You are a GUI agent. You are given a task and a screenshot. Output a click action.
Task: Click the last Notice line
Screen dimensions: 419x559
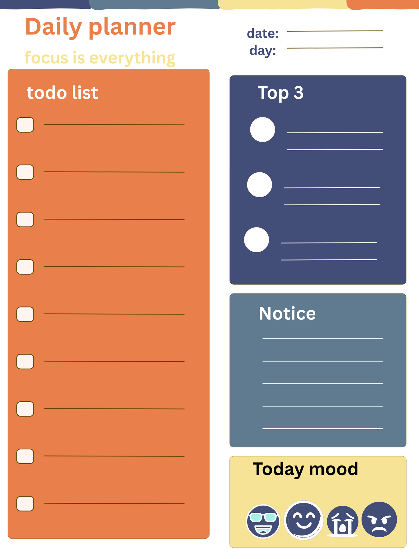point(322,428)
